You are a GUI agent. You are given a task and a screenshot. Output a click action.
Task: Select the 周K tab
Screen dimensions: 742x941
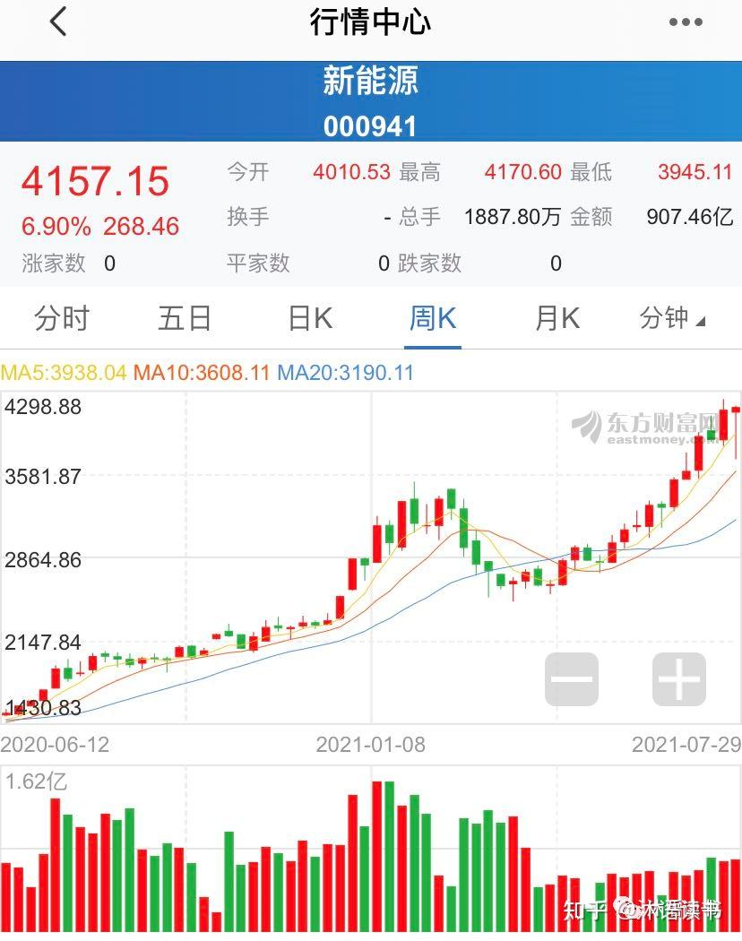pos(433,318)
